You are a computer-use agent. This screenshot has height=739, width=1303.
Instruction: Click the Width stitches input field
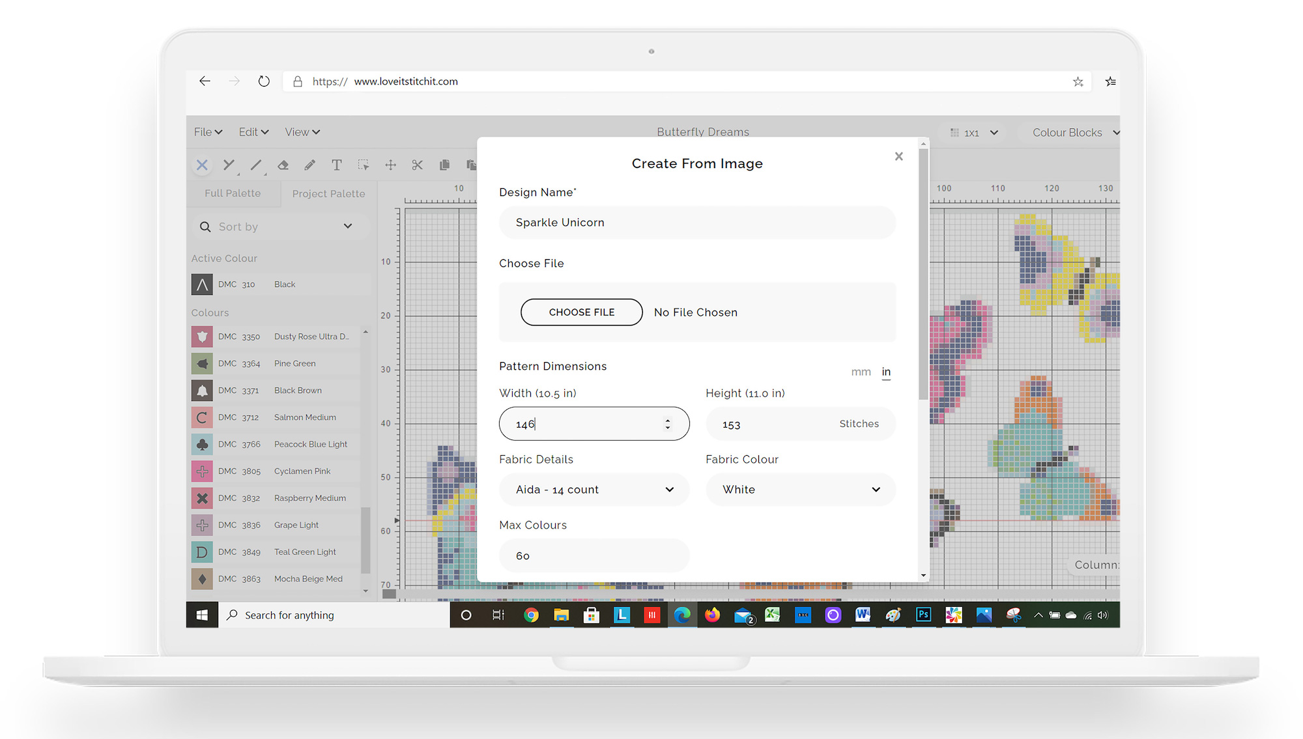coord(594,424)
